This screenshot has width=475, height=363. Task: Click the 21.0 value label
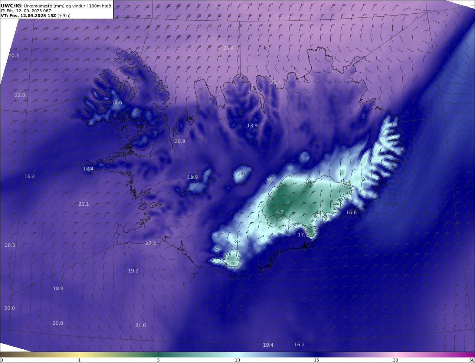tap(140, 326)
